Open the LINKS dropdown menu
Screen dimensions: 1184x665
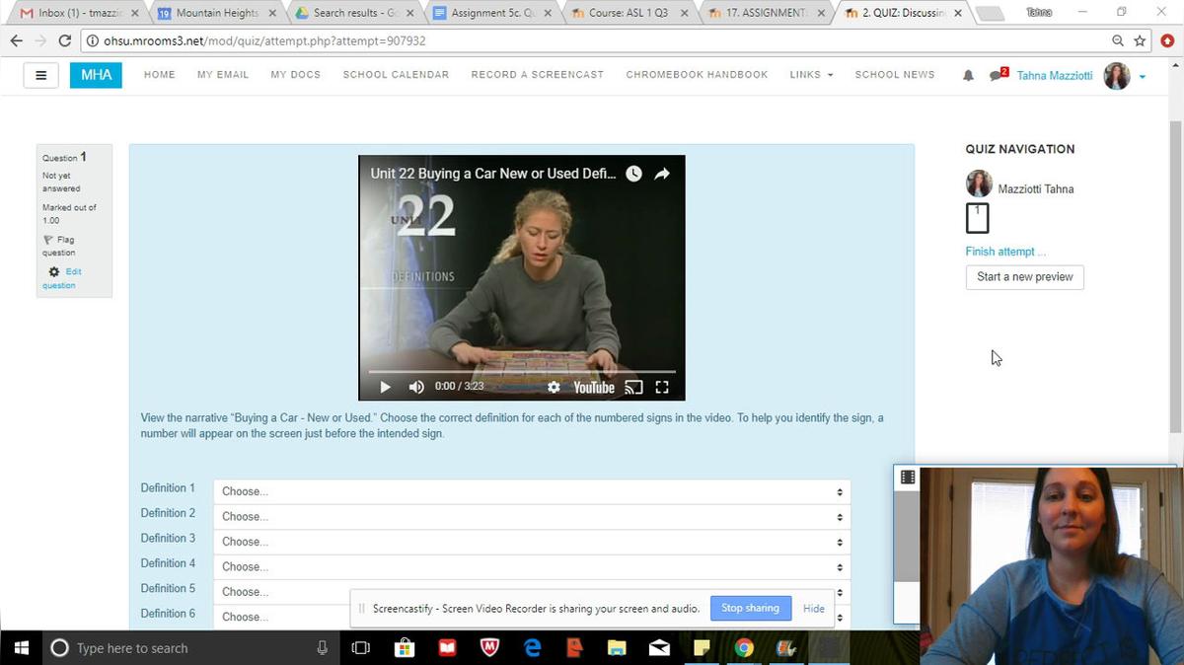[810, 75]
